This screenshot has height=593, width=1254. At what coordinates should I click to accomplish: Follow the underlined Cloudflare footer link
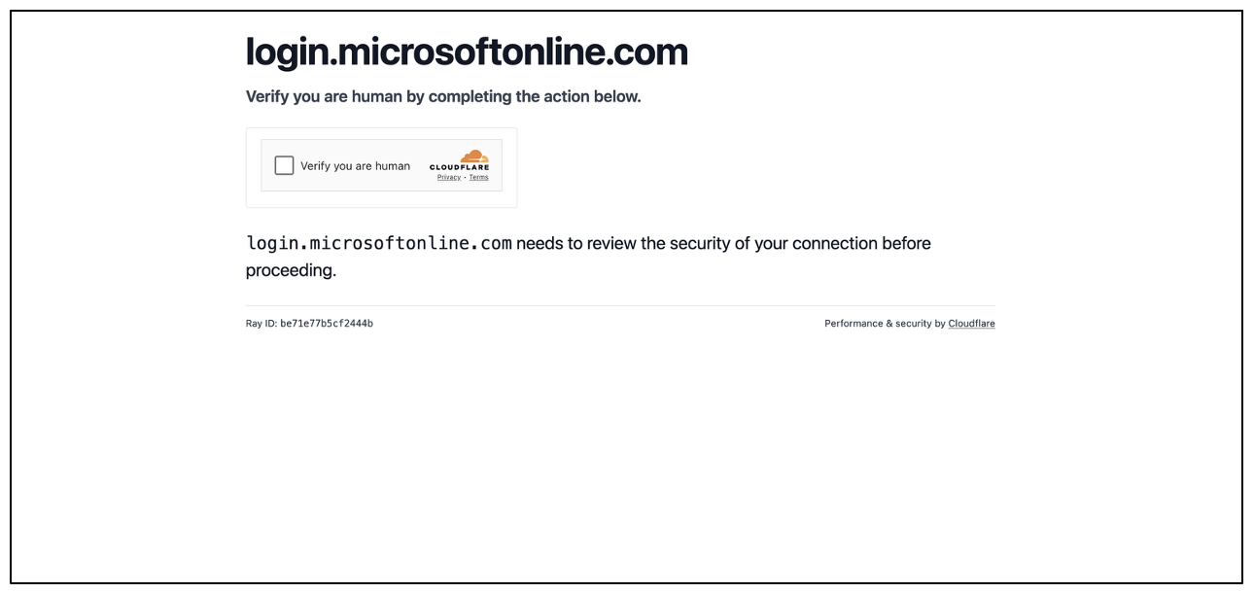[971, 324]
